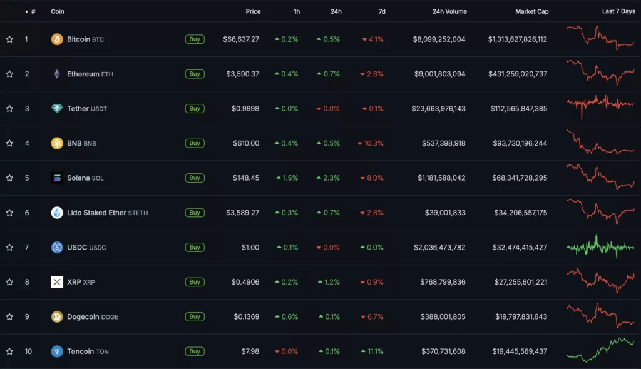The image size is (641, 369).
Task: Click Buy in the USDC row
Action: coord(195,247)
